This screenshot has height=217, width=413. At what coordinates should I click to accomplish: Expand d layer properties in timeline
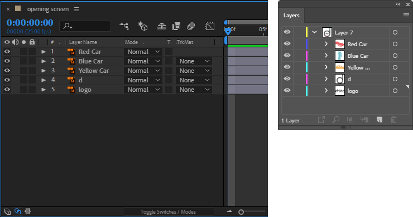44,80
